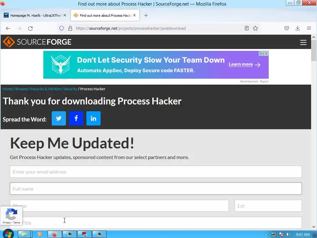This screenshot has width=317, height=238.
Task: Open the Save to Pocket icon
Action: (286, 28)
